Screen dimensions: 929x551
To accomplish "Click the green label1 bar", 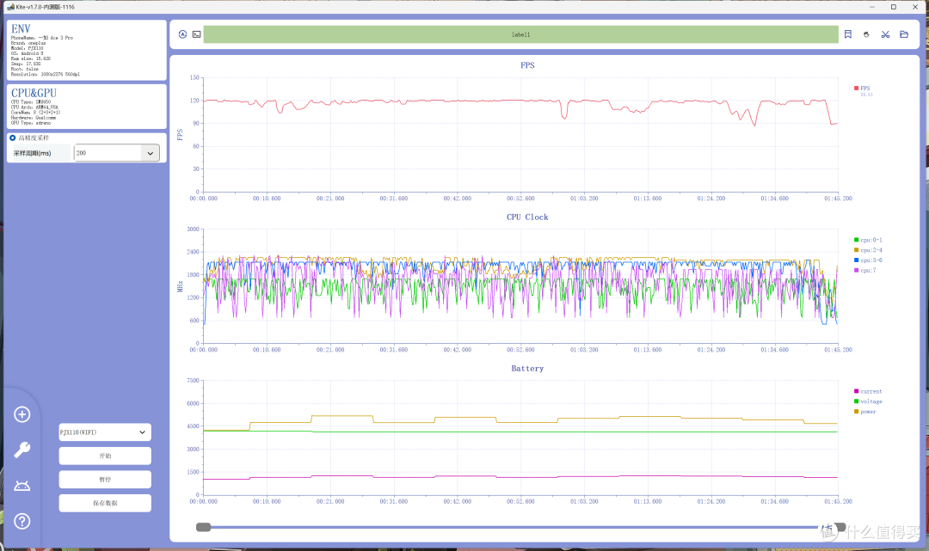I will click(520, 34).
